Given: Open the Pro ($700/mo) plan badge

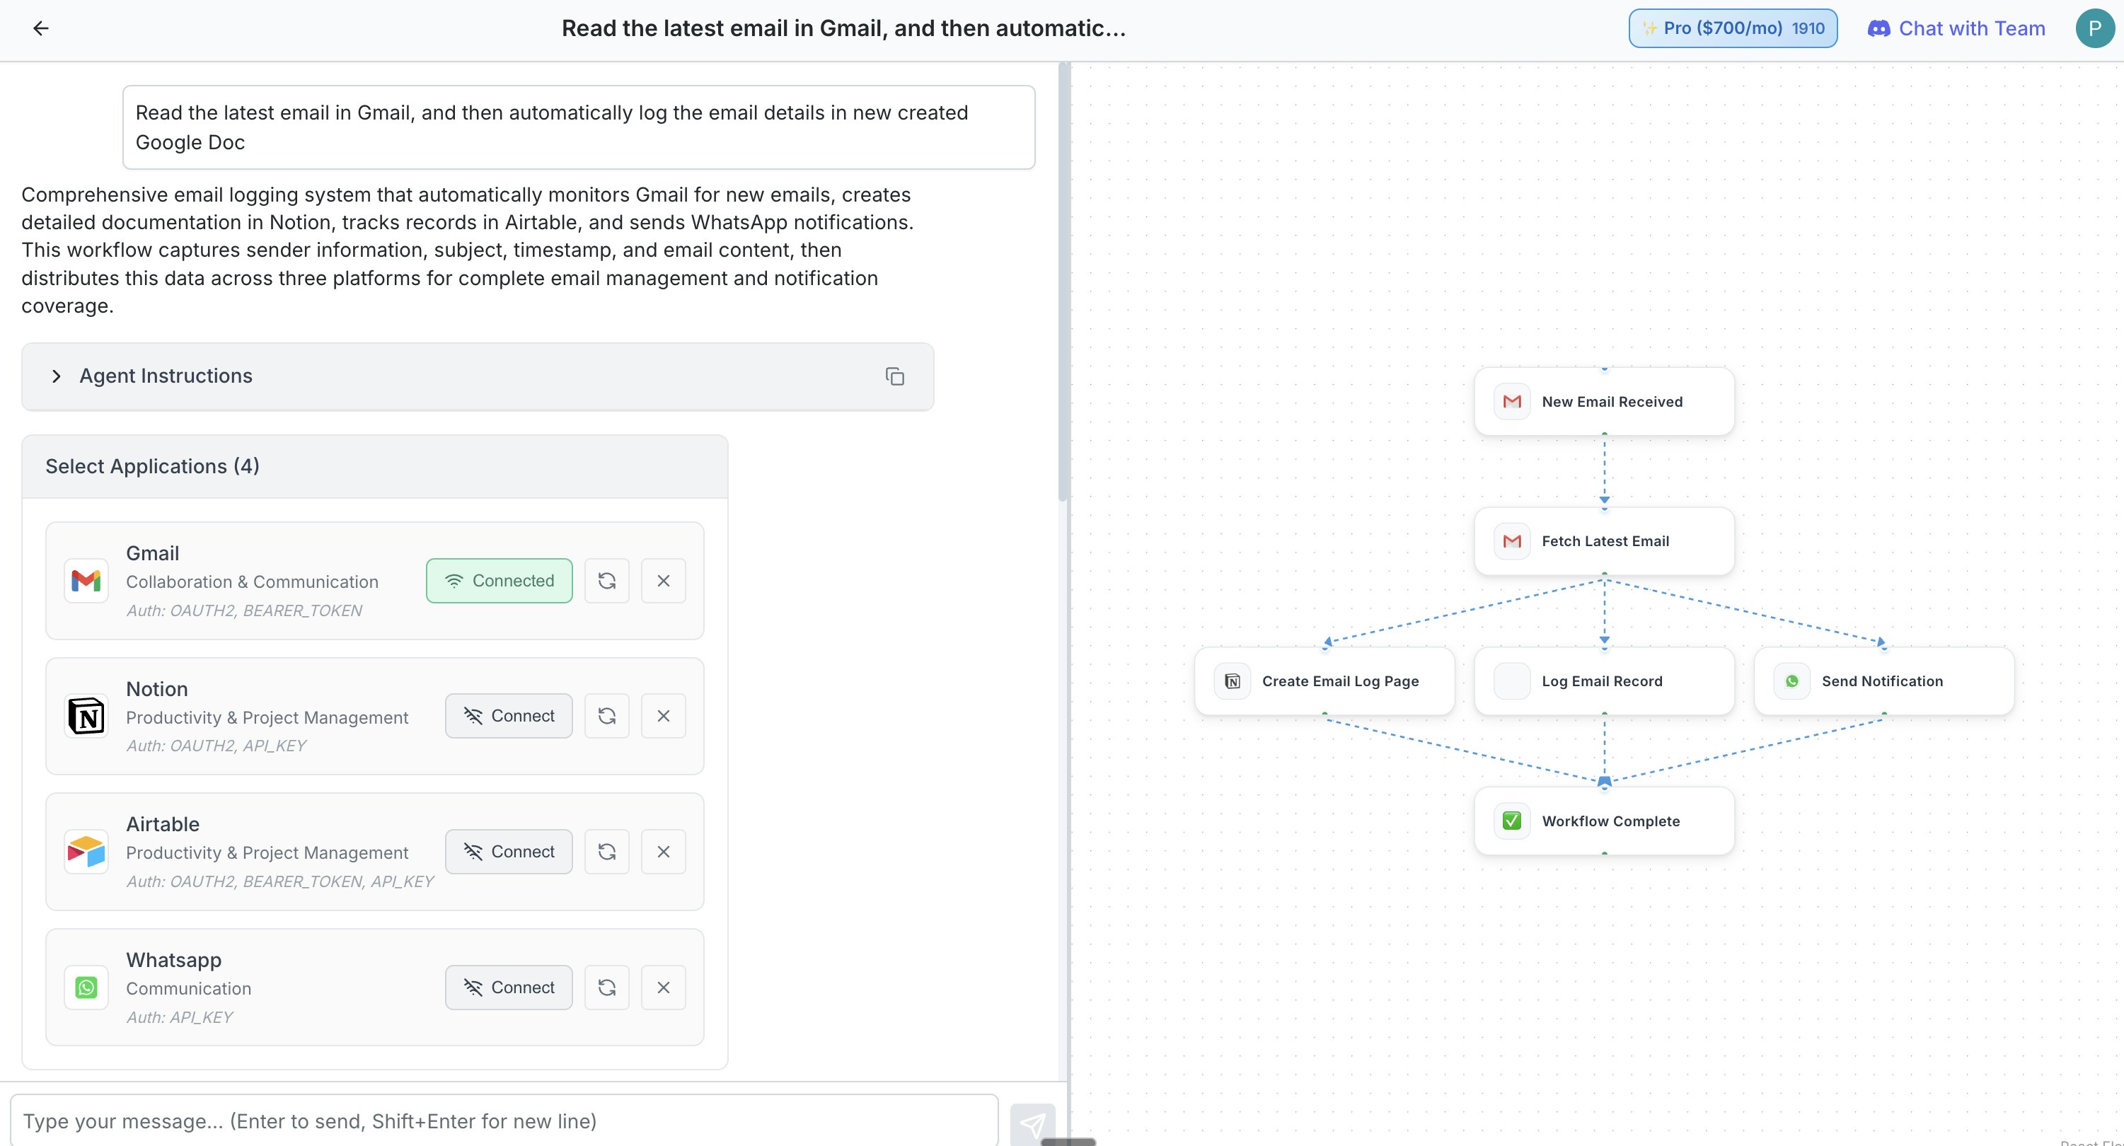Looking at the screenshot, I should [1732, 28].
